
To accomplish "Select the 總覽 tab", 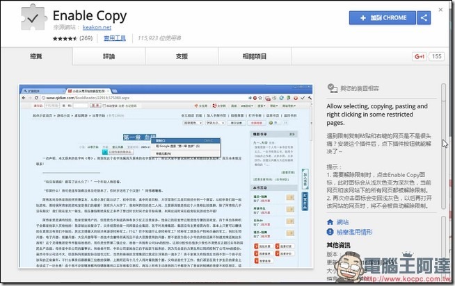I will pos(36,56).
